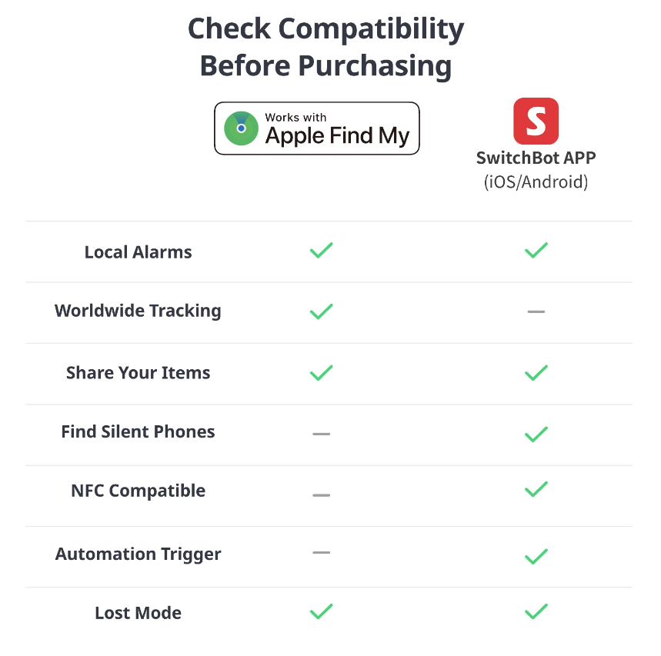
Task: Click Apple Find My checkmark for Lost Mode
Action: (x=321, y=612)
